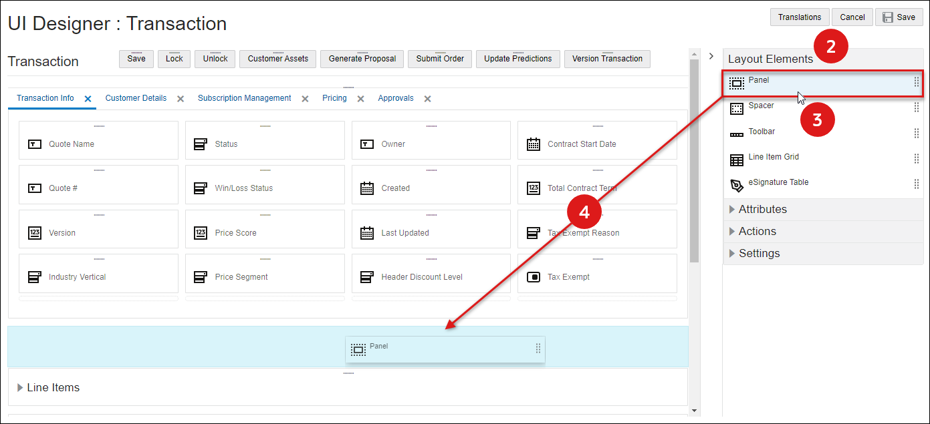The image size is (930, 424).
Task: Click the drag handle on Spacer element
Action: [916, 108]
